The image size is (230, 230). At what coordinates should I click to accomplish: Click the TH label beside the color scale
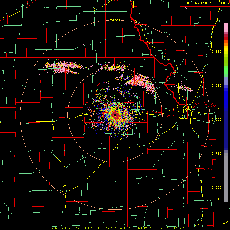point(220,199)
